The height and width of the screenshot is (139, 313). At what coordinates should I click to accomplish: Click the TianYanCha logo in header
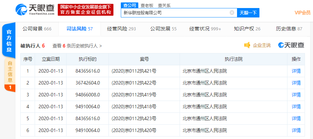(x=35, y=9)
